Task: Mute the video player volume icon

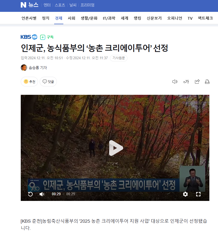Action: (x=42, y=194)
